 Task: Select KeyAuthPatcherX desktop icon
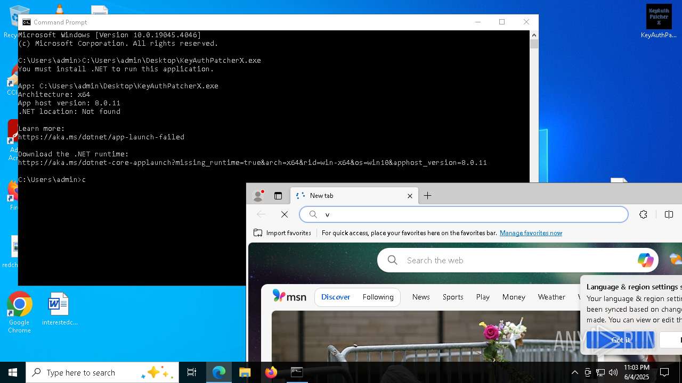point(659,21)
